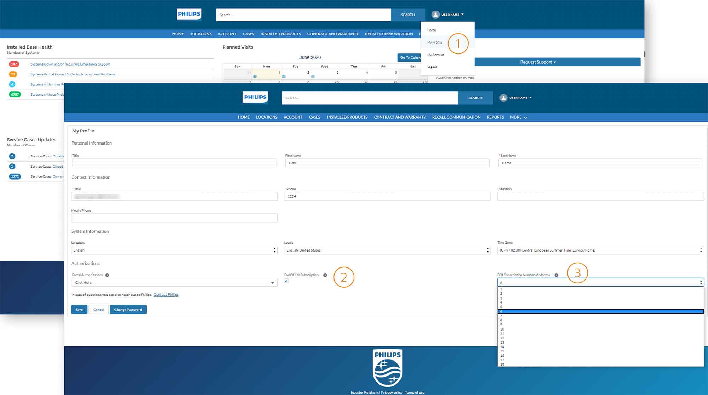The height and width of the screenshot is (395, 708).
Task: Expand the MORE navigation menu
Action: coord(518,117)
